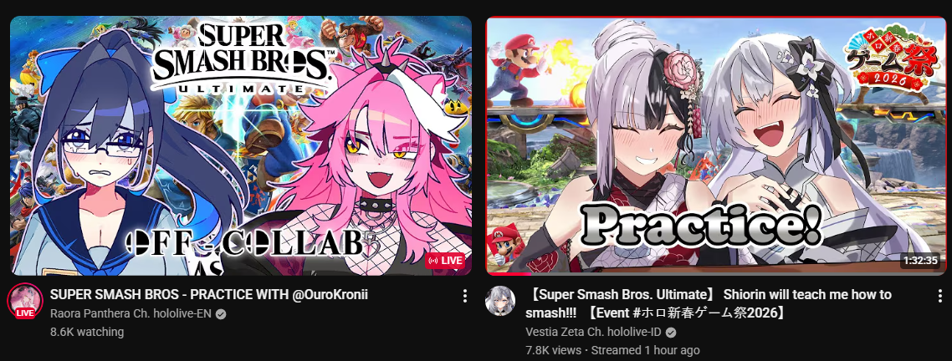This screenshot has height=361, width=952.
Task: Click the LIVE label under Raora's avatar
Action: point(25,313)
